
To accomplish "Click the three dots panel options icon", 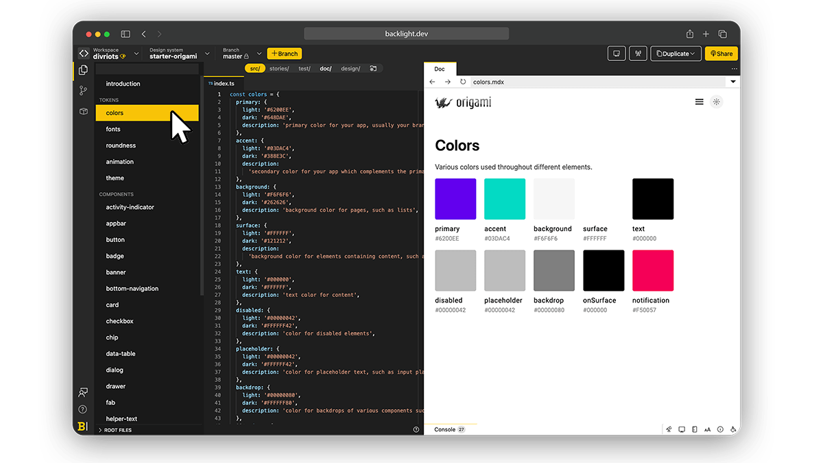I will click(735, 69).
